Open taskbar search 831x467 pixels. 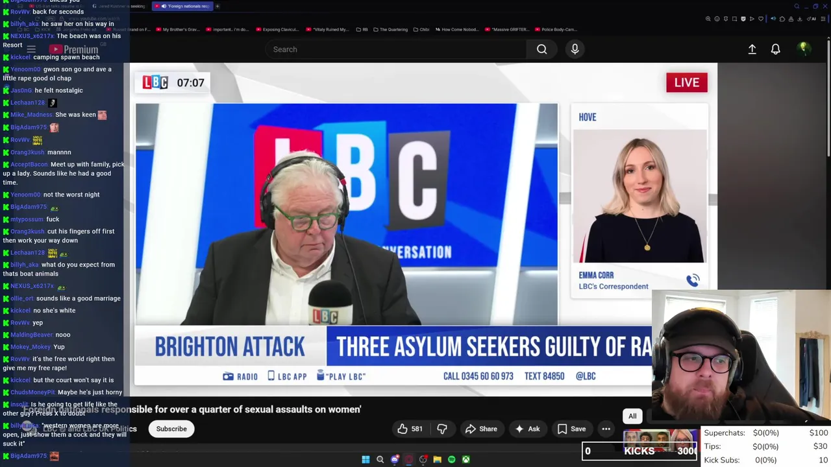pos(380,459)
